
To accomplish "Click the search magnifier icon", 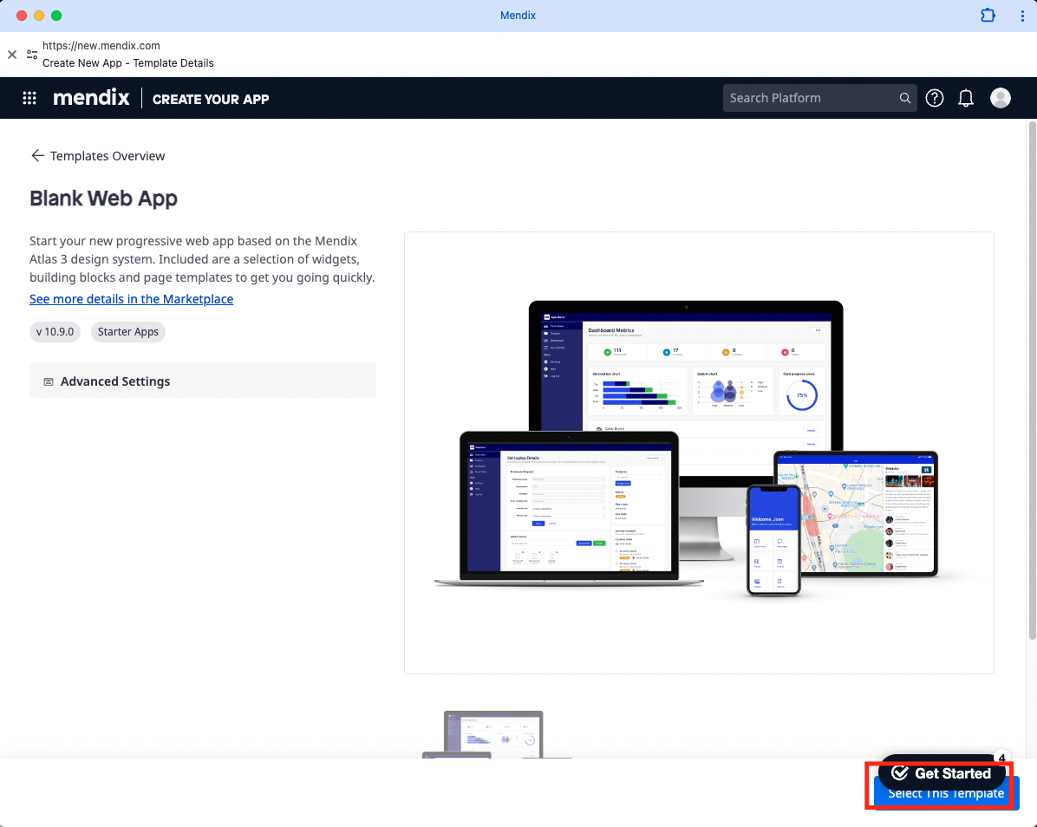I will pyautogui.click(x=904, y=98).
